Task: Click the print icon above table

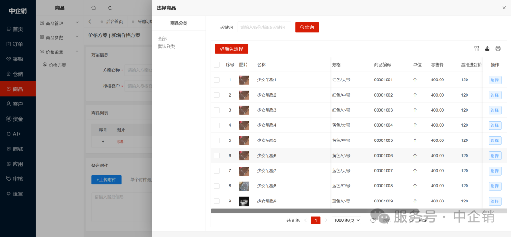Action: [498, 48]
